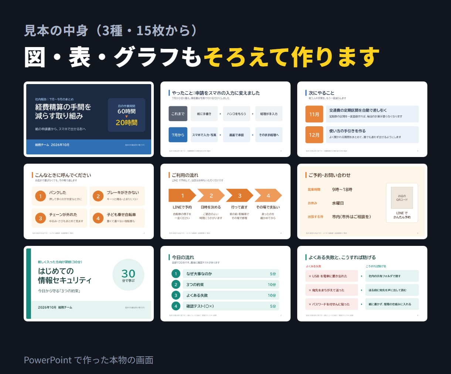Click the 紙に書かず、管理の仕組みに入れる box

click(392, 304)
